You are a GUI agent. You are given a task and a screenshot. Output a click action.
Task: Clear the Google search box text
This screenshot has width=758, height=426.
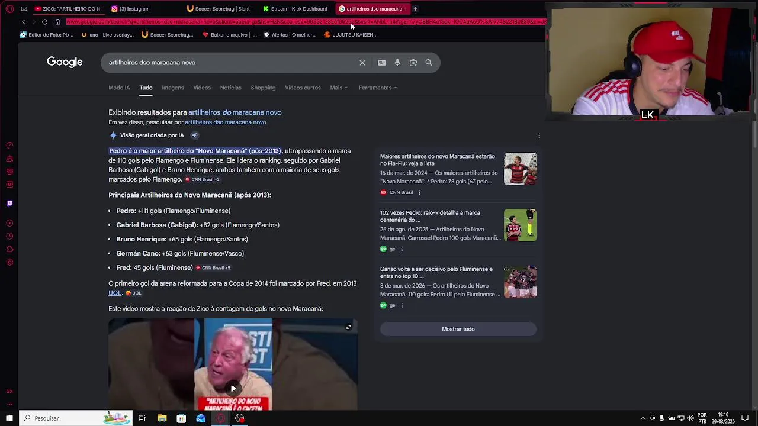[x=362, y=63]
